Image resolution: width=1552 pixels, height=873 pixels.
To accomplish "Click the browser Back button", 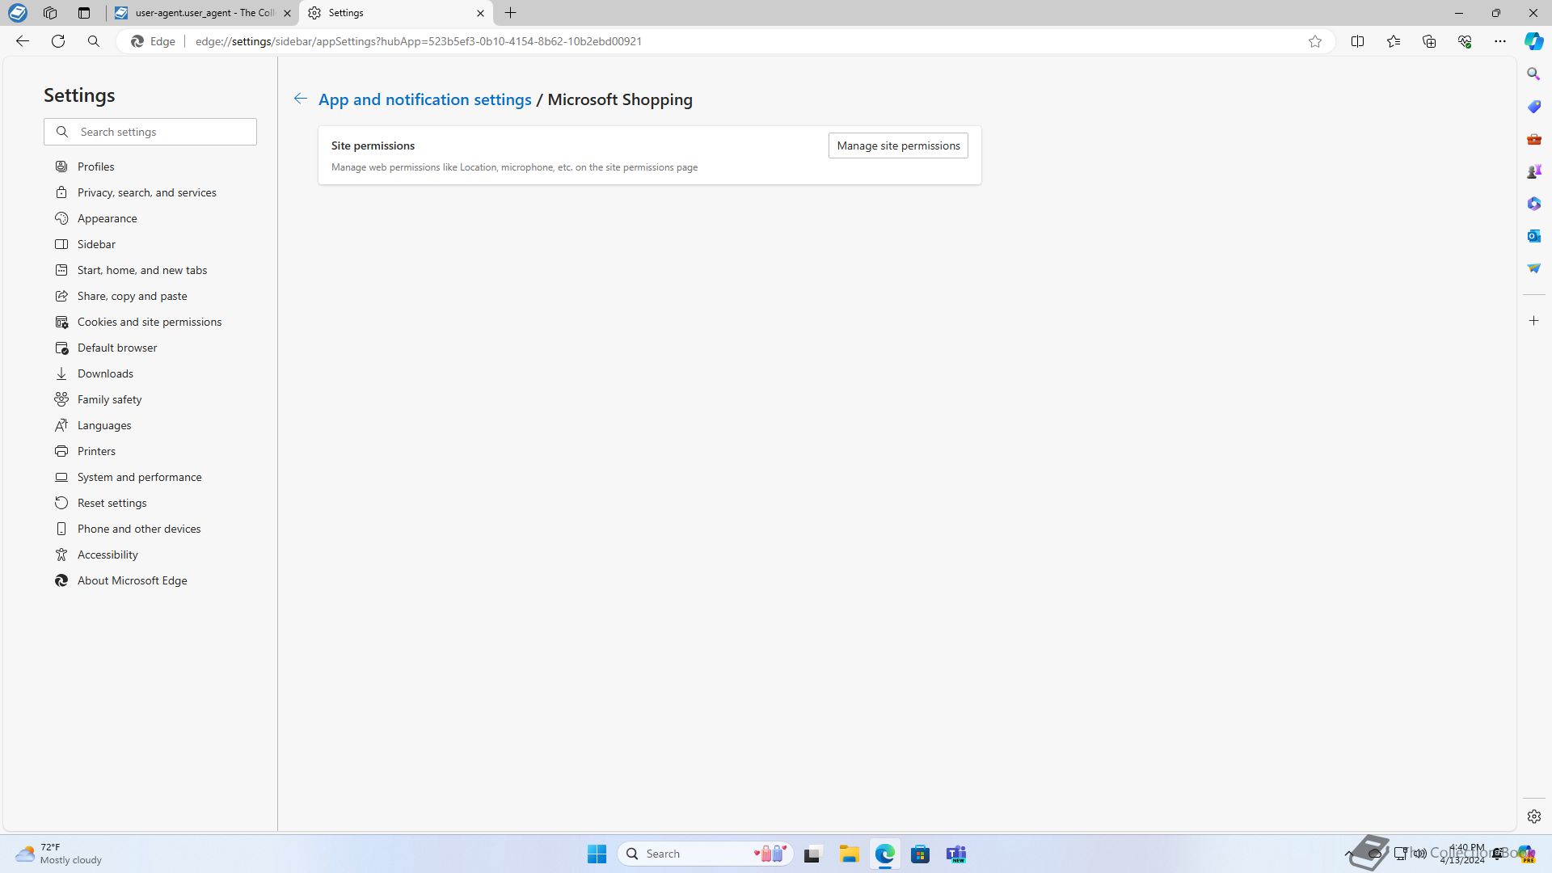I will 23,41.
